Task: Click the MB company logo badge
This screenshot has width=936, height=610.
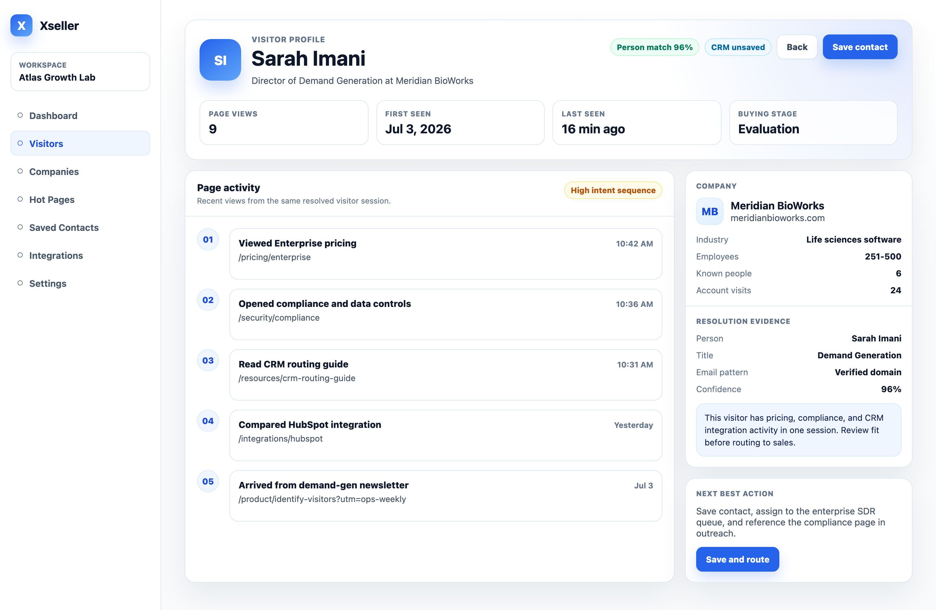Action: coord(709,212)
